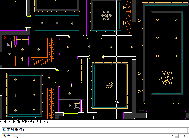The width and height of the screenshot is (189, 138).
Task: Click the command line input showing dg
Action: tap(86, 136)
